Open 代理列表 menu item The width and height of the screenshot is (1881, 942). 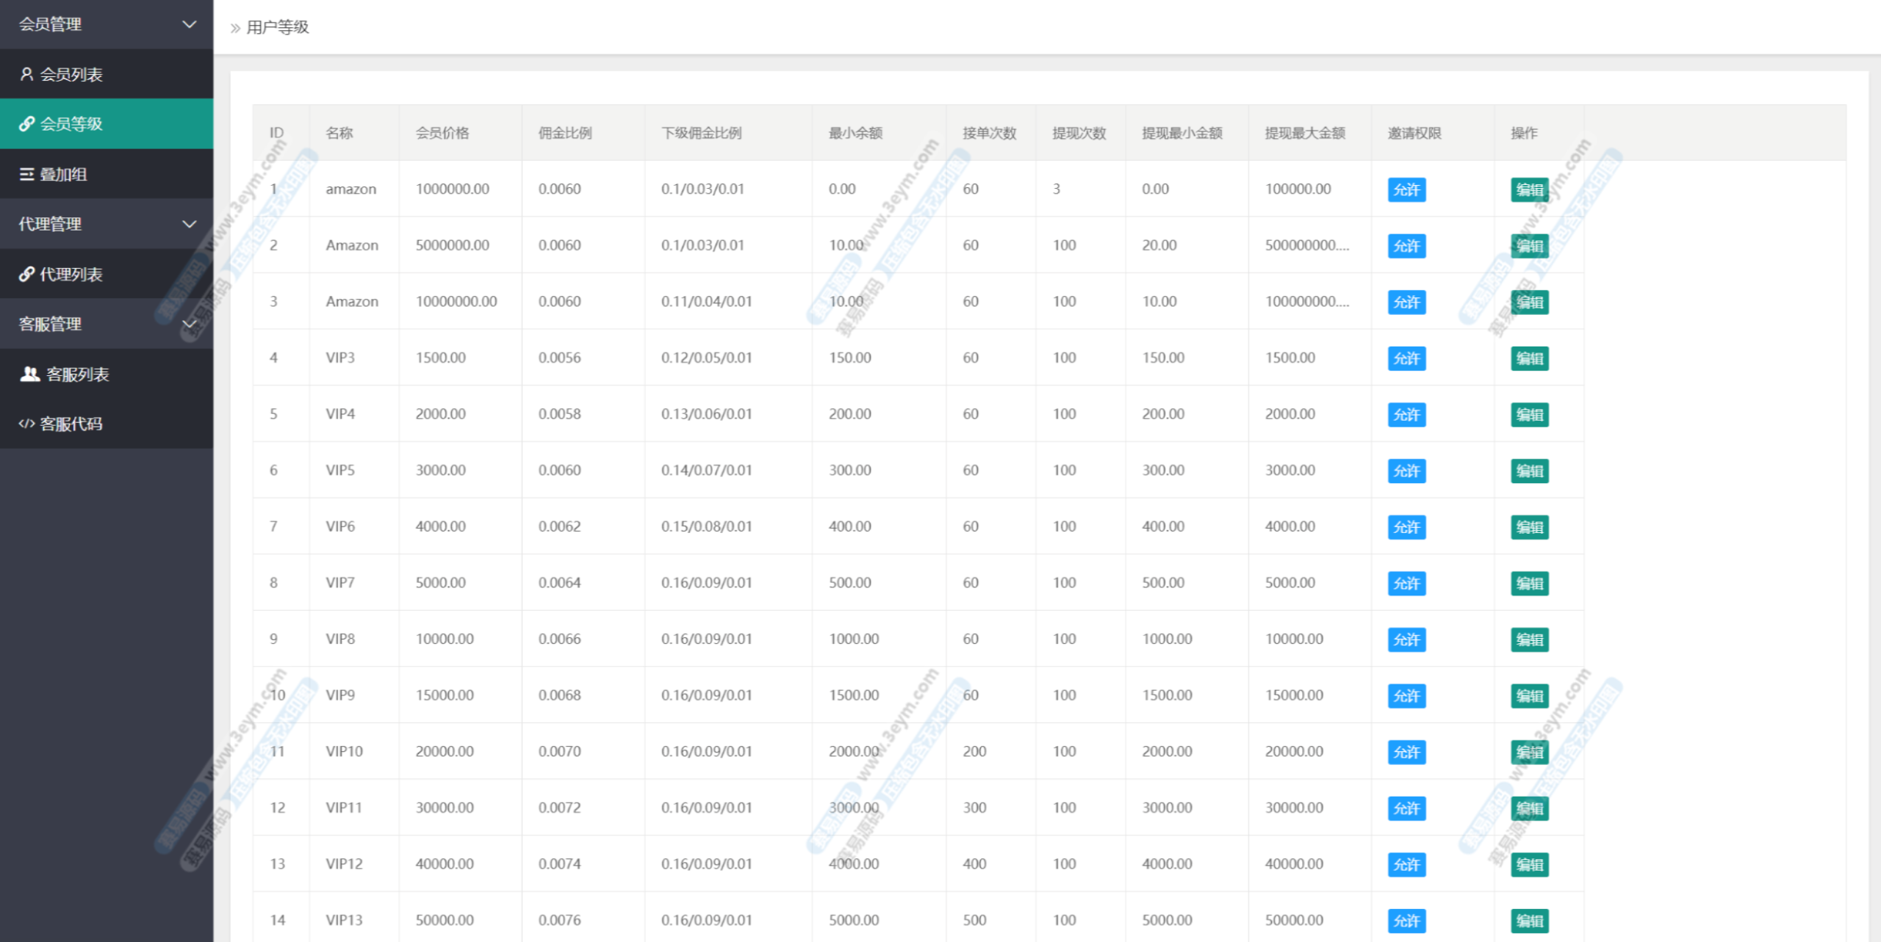coord(71,274)
